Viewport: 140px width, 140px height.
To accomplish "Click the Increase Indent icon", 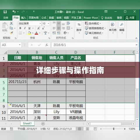I will click(x=59, y=33).
